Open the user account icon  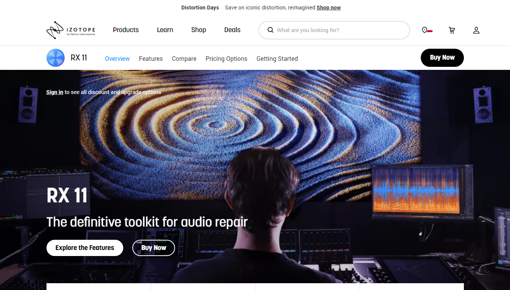click(476, 30)
